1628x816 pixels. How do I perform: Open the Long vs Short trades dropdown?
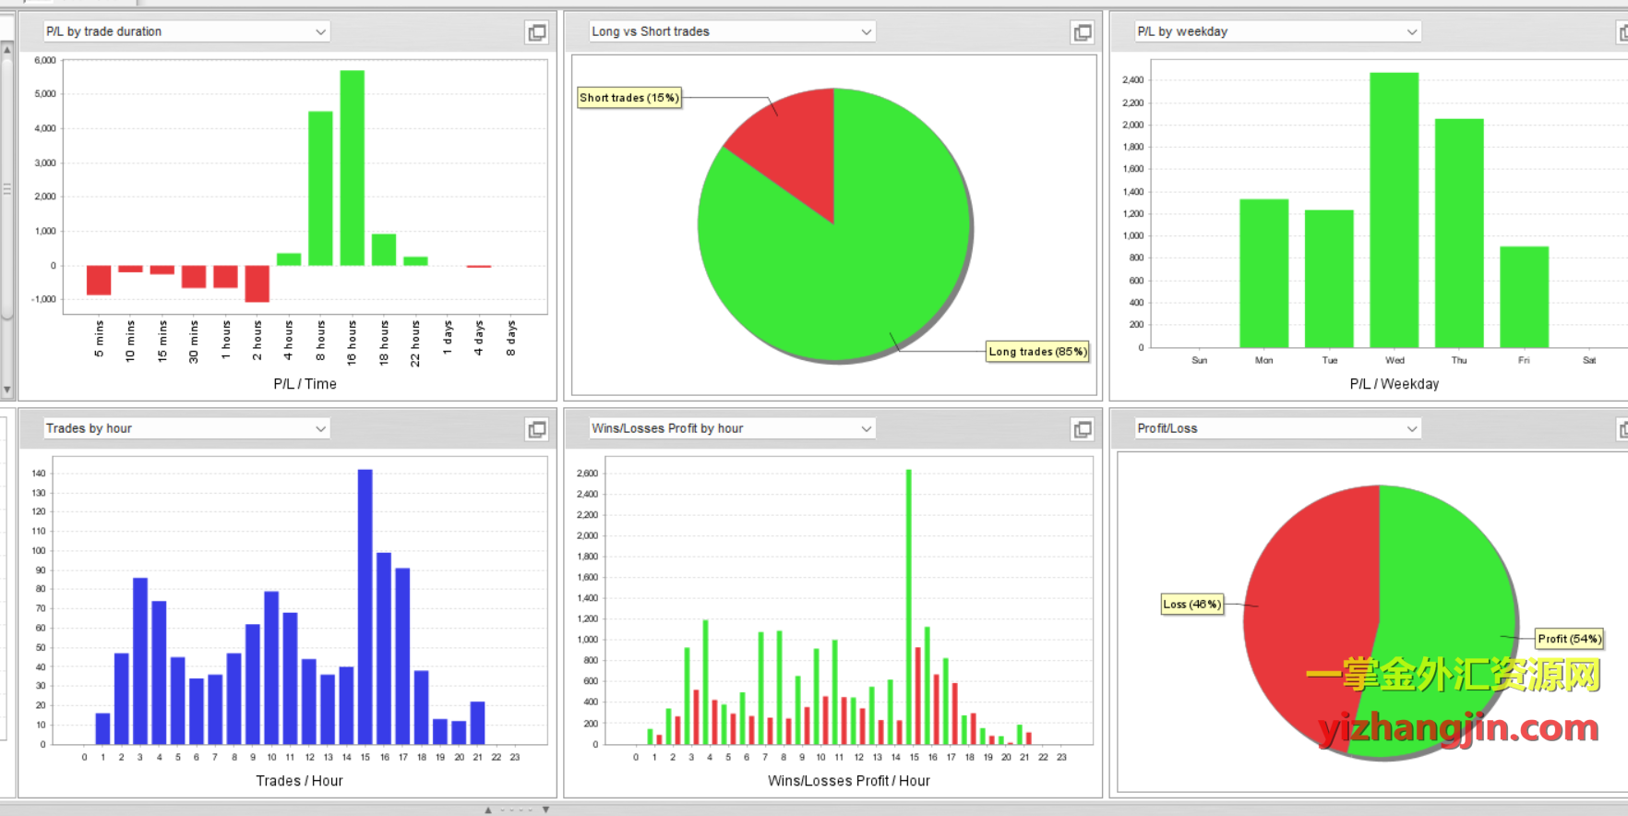coord(866,31)
